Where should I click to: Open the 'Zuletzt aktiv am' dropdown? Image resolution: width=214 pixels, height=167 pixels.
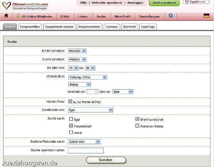point(90,110)
